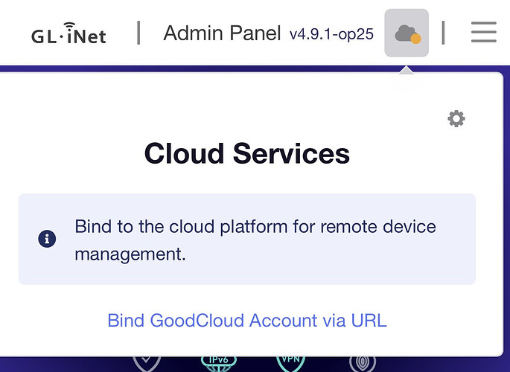Click the Admin Panel title
Viewport: 510px width, 372px height.
pos(222,33)
